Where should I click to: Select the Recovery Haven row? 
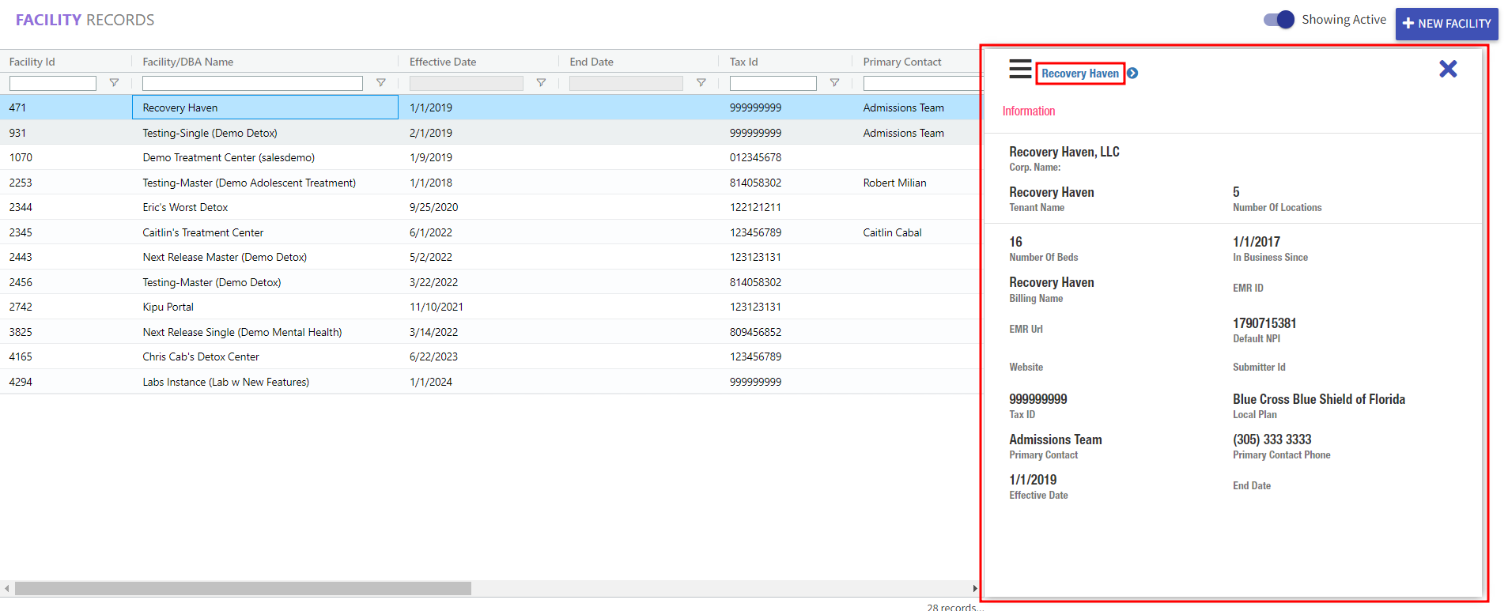point(490,107)
